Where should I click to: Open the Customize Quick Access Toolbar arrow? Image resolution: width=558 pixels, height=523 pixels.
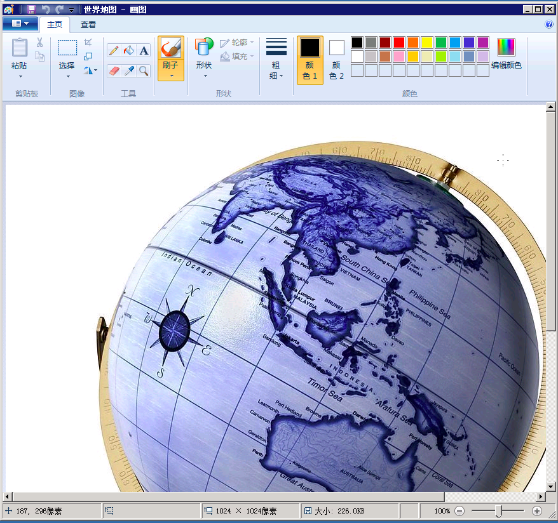click(72, 10)
